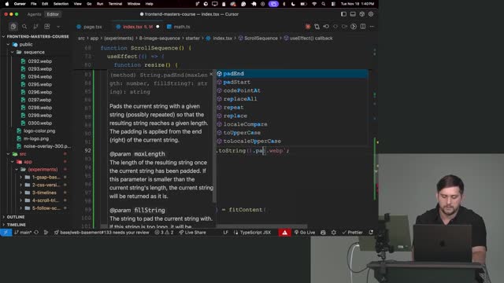Image resolution: width=504 pixels, height=283 pixels.
Task: Expand the activity bar overflow chevron
Action: 58,27
